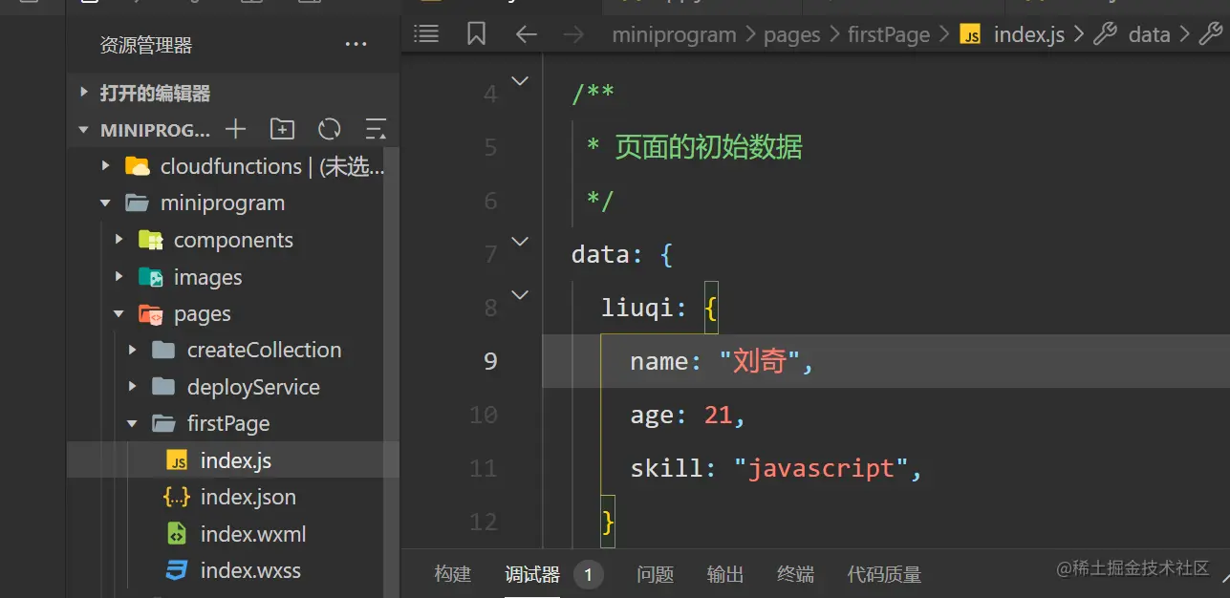
Task: Toggle the editor outline list icon
Action: click(x=426, y=34)
